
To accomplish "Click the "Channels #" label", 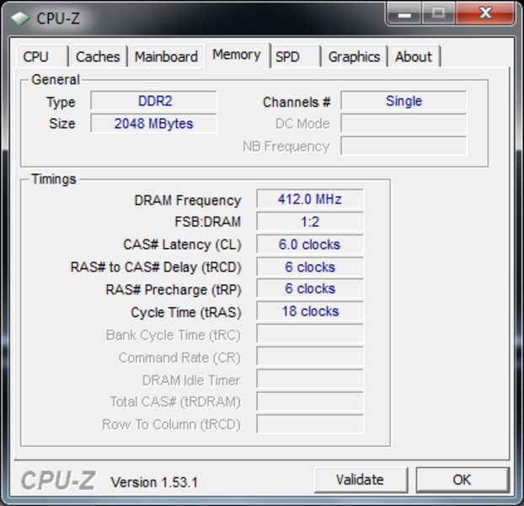I will click(297, 102).
